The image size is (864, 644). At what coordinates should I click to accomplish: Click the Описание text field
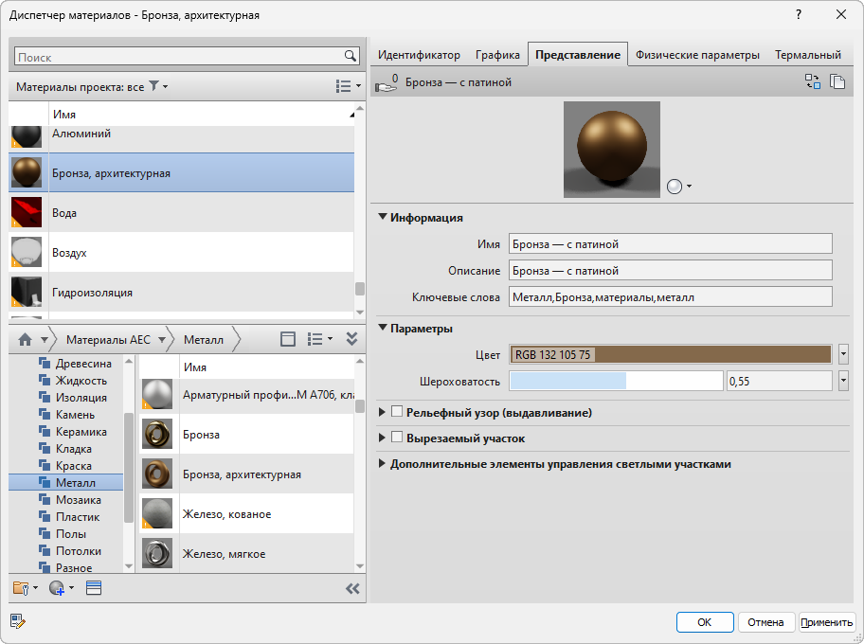pos(670,270)
